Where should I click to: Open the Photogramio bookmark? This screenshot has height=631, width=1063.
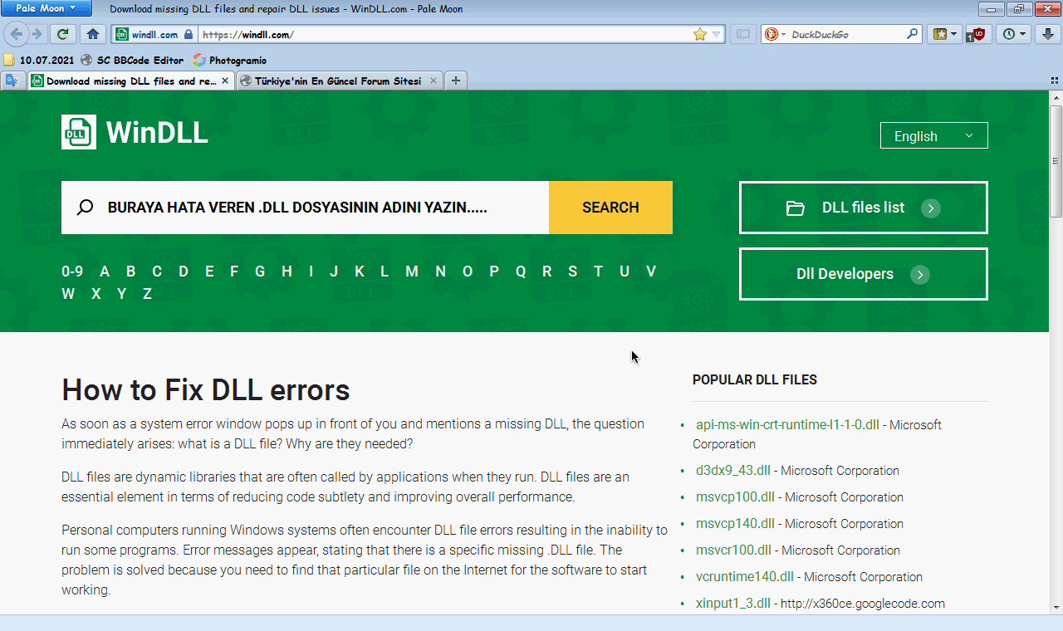click(x=230, y=60)
